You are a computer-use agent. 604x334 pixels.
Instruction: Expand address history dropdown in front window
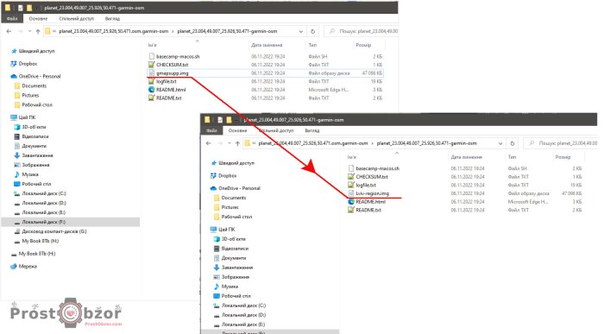pos(500,143)
